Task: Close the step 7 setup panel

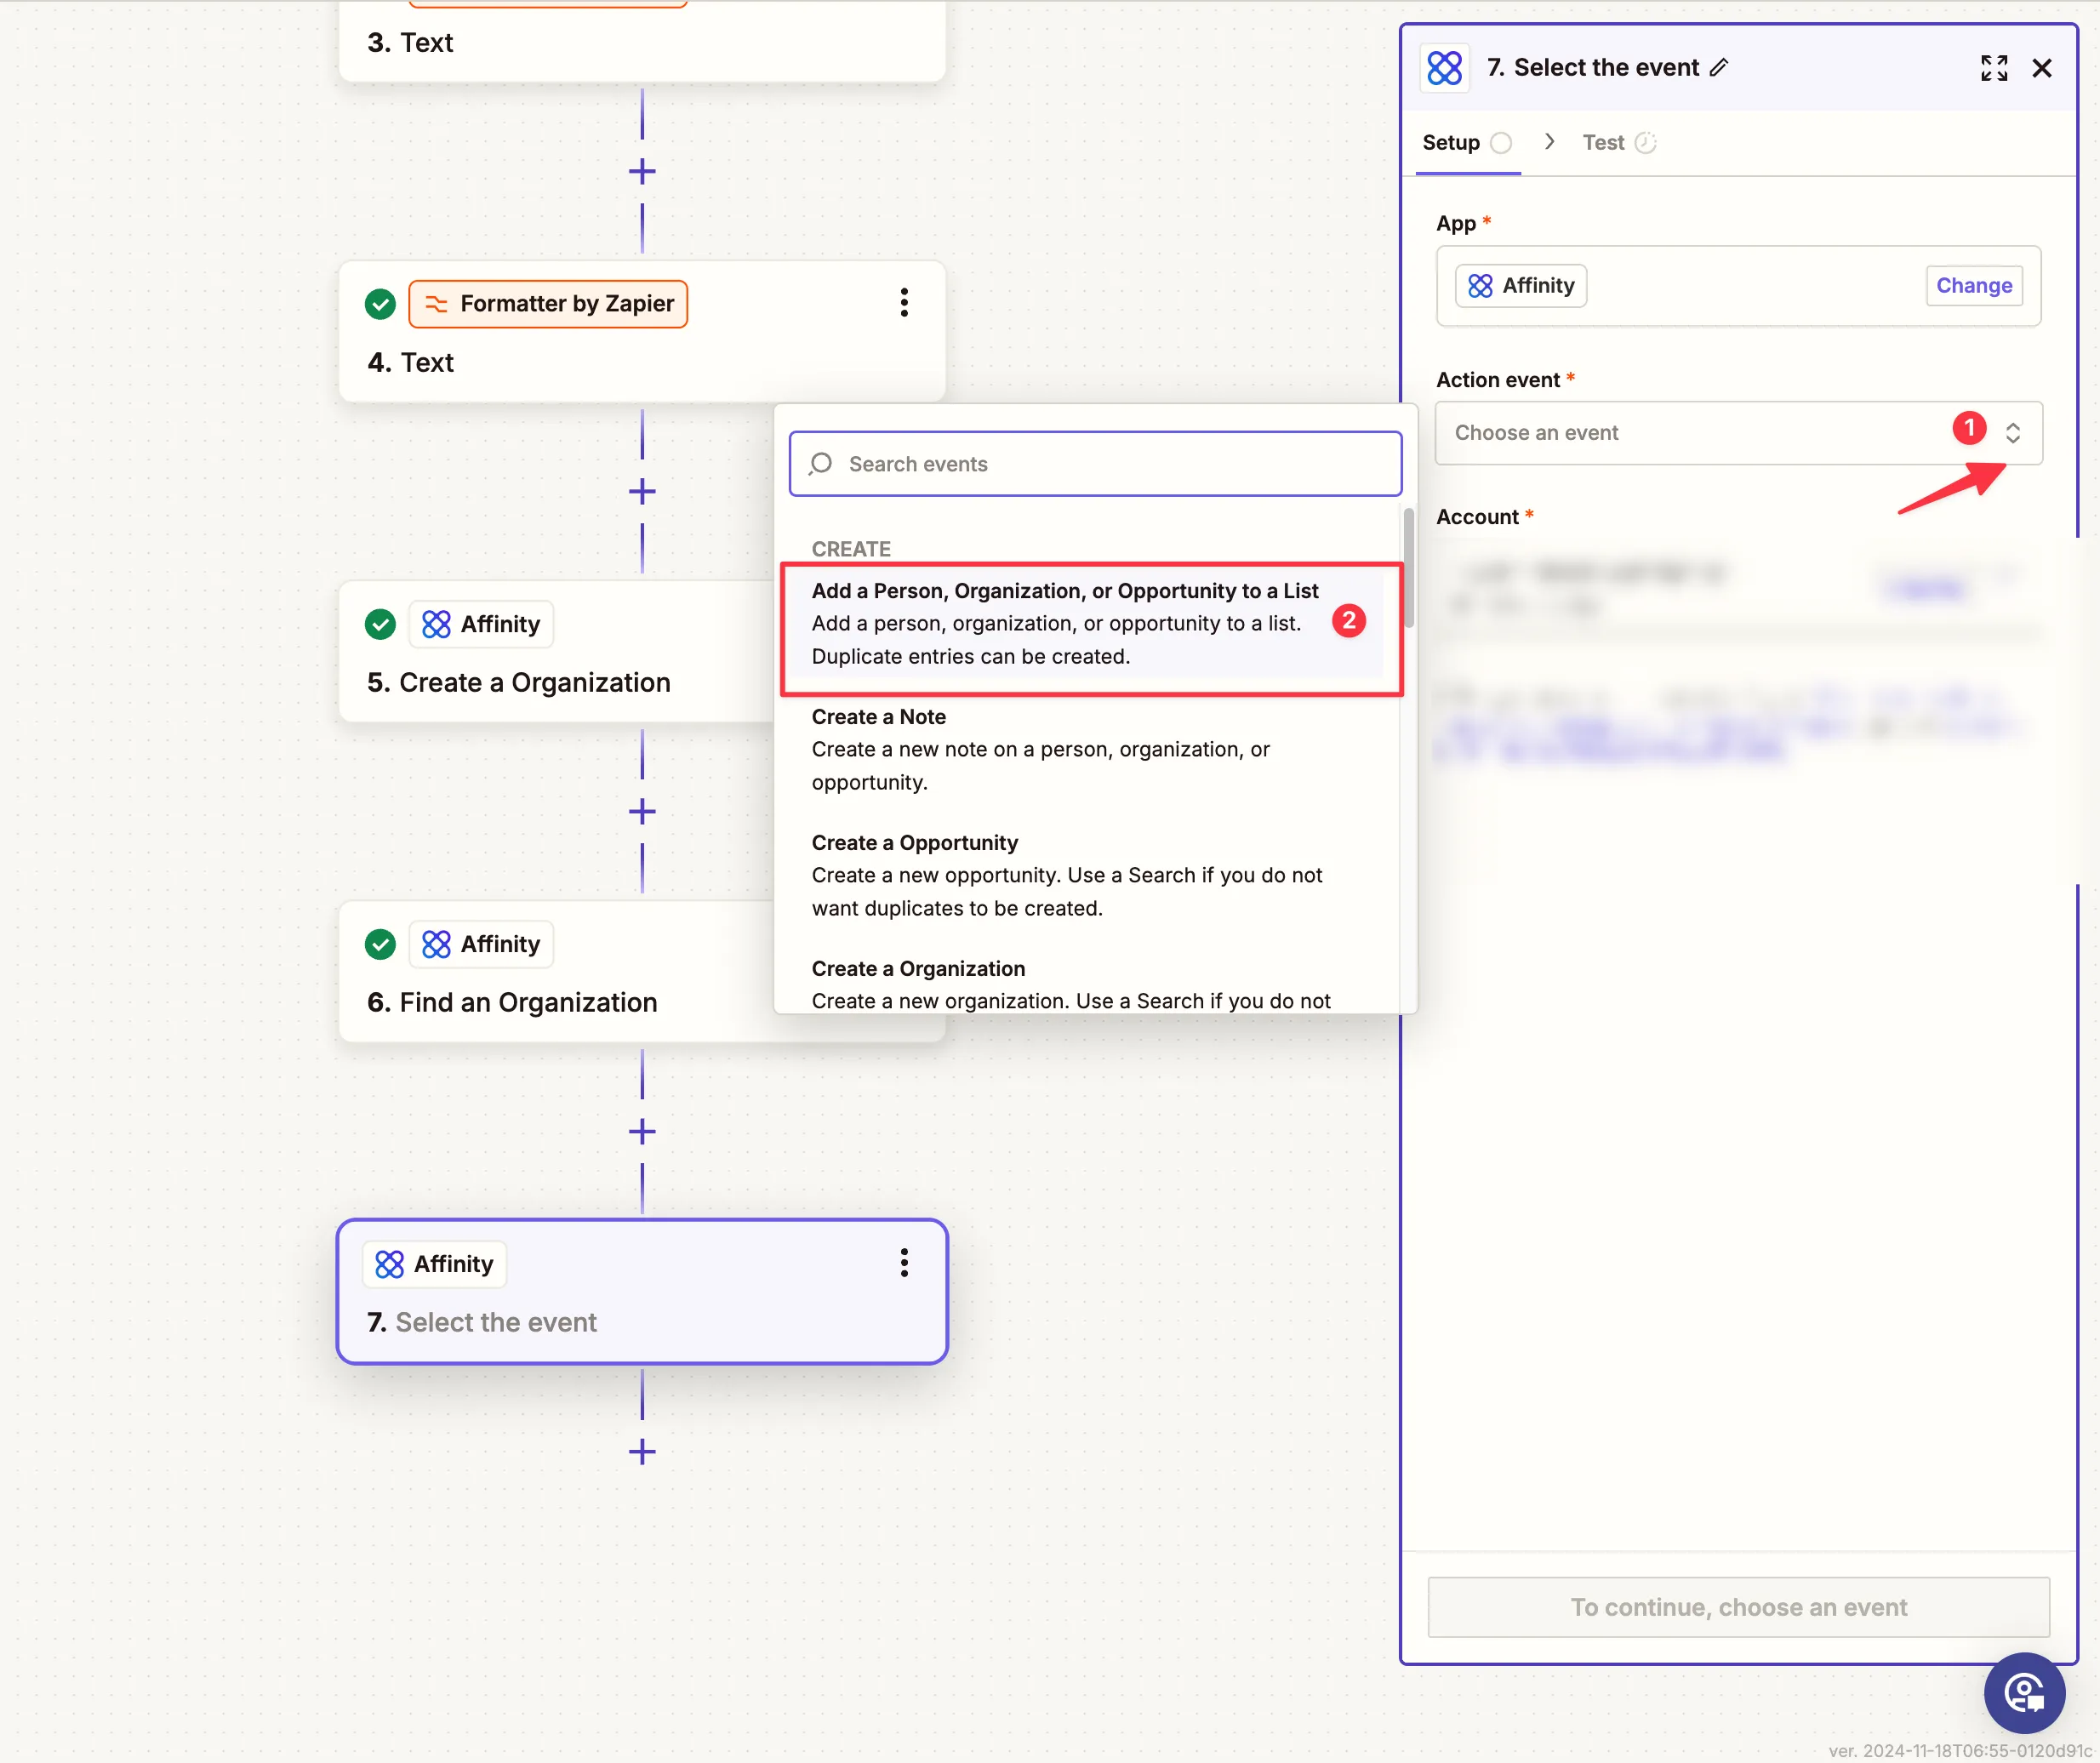Action: (2042, 68)
